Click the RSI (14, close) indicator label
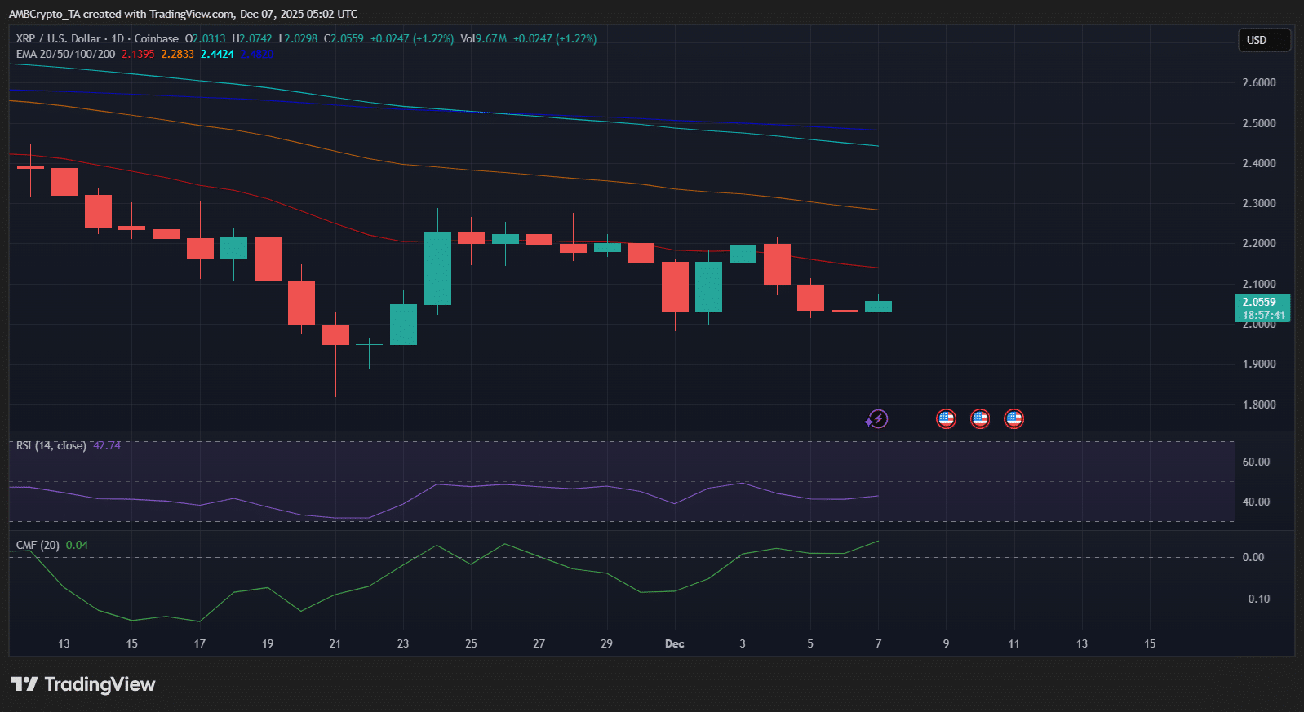 [51, 445]
